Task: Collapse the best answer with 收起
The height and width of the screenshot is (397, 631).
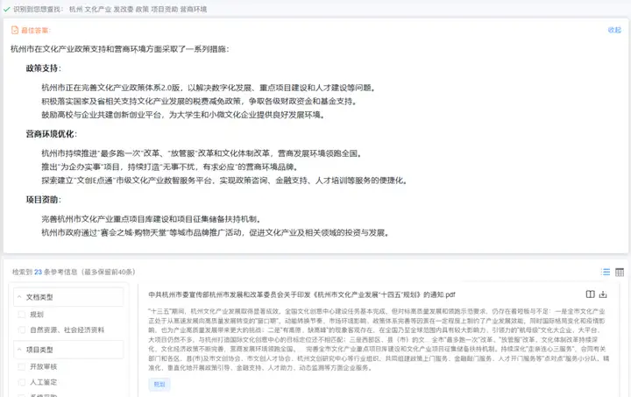Action: pyautogui.click(x=614, y=30)
